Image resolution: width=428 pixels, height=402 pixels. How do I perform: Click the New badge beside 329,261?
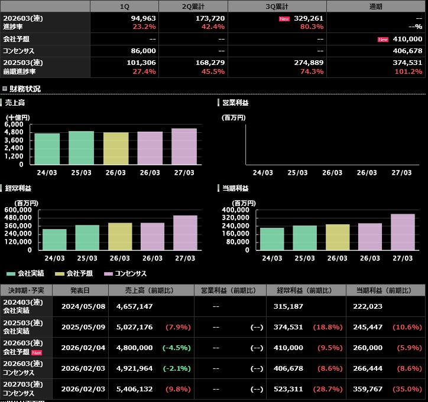[284, 18]
